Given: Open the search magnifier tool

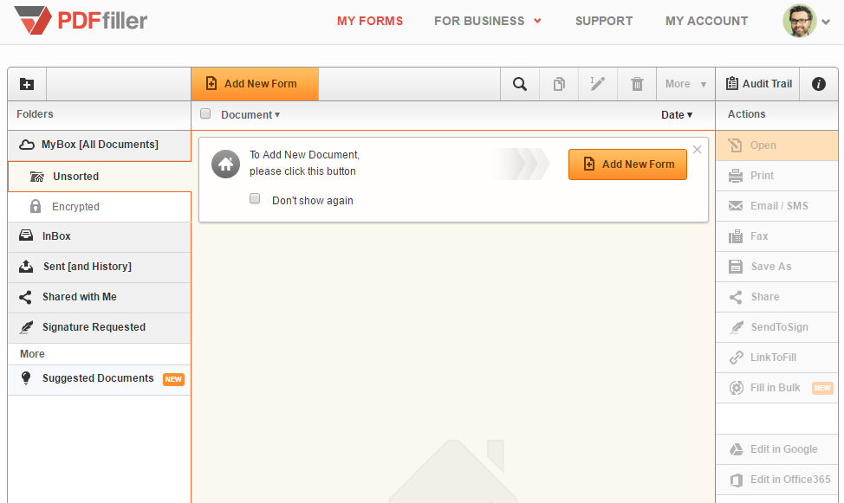Looking at the screenshot, I should click(x=520, y=84).
